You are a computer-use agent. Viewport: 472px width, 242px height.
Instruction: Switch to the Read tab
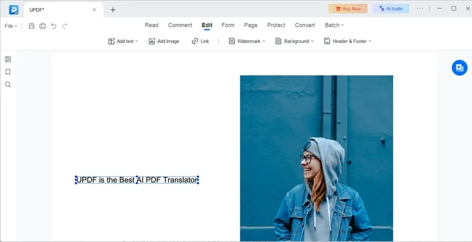(152, 26)
